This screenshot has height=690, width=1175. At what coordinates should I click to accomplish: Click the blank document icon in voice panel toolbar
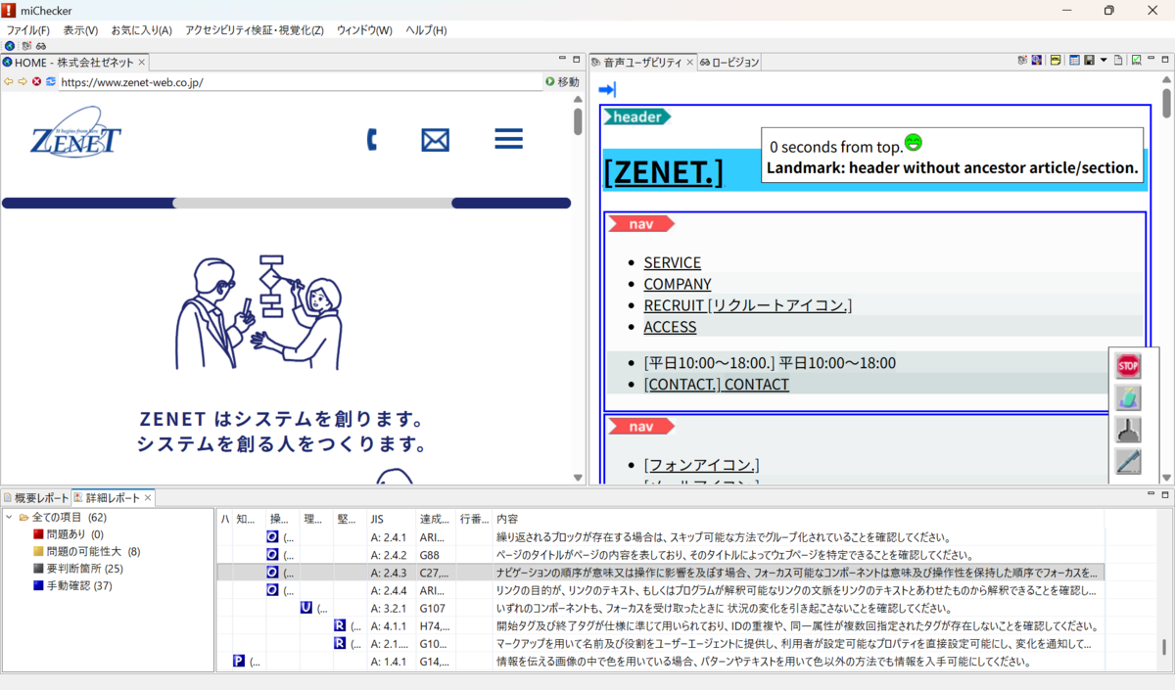pyautogui.click(x=1118, y=61)
